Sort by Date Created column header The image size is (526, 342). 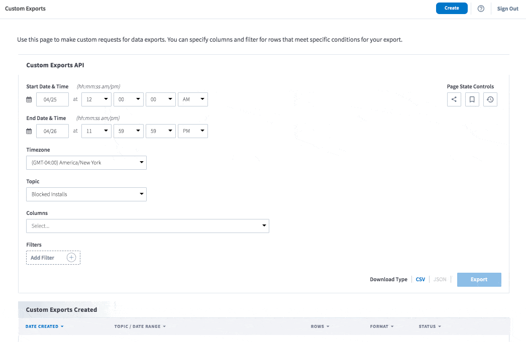coord(44,326)
